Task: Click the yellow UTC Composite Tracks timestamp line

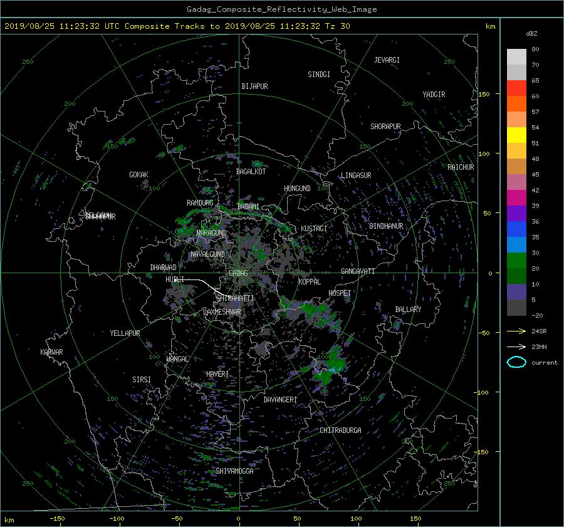Action: click(x=177, y=26)
